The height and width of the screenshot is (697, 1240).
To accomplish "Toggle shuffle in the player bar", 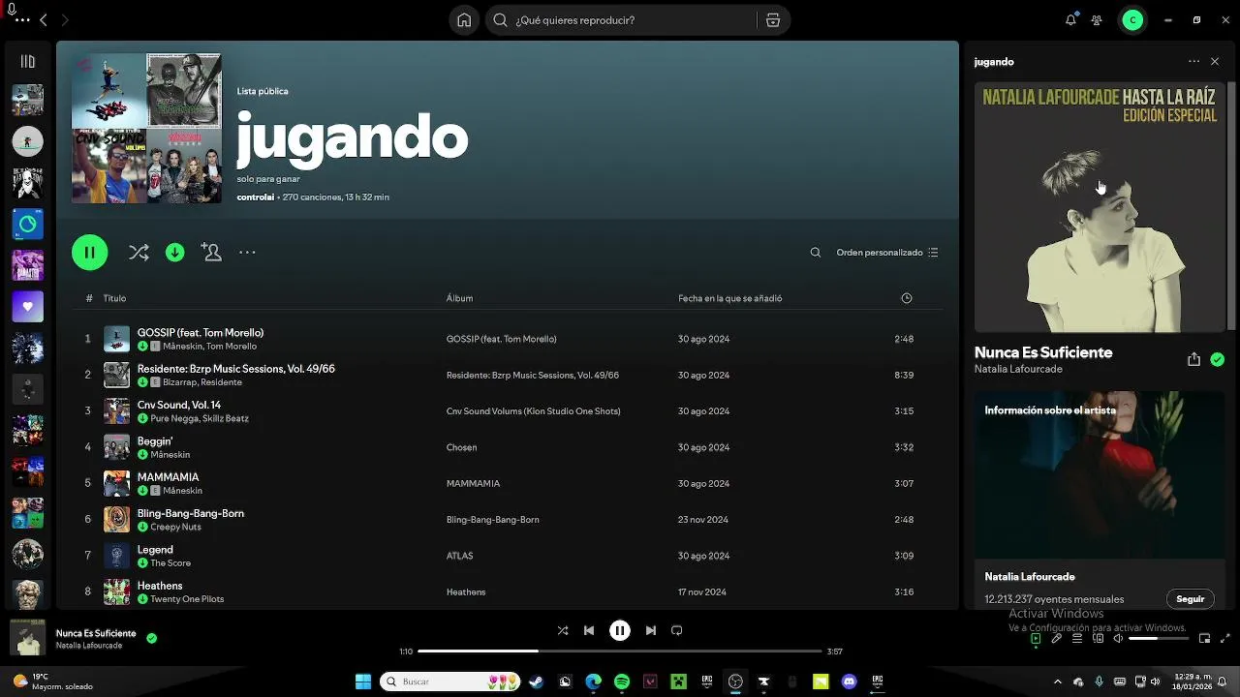I will coord(563,630).
